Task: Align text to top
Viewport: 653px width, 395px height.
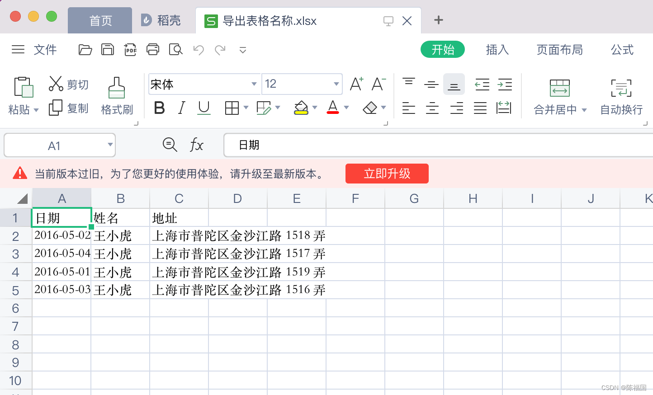Action: point(409,82)
